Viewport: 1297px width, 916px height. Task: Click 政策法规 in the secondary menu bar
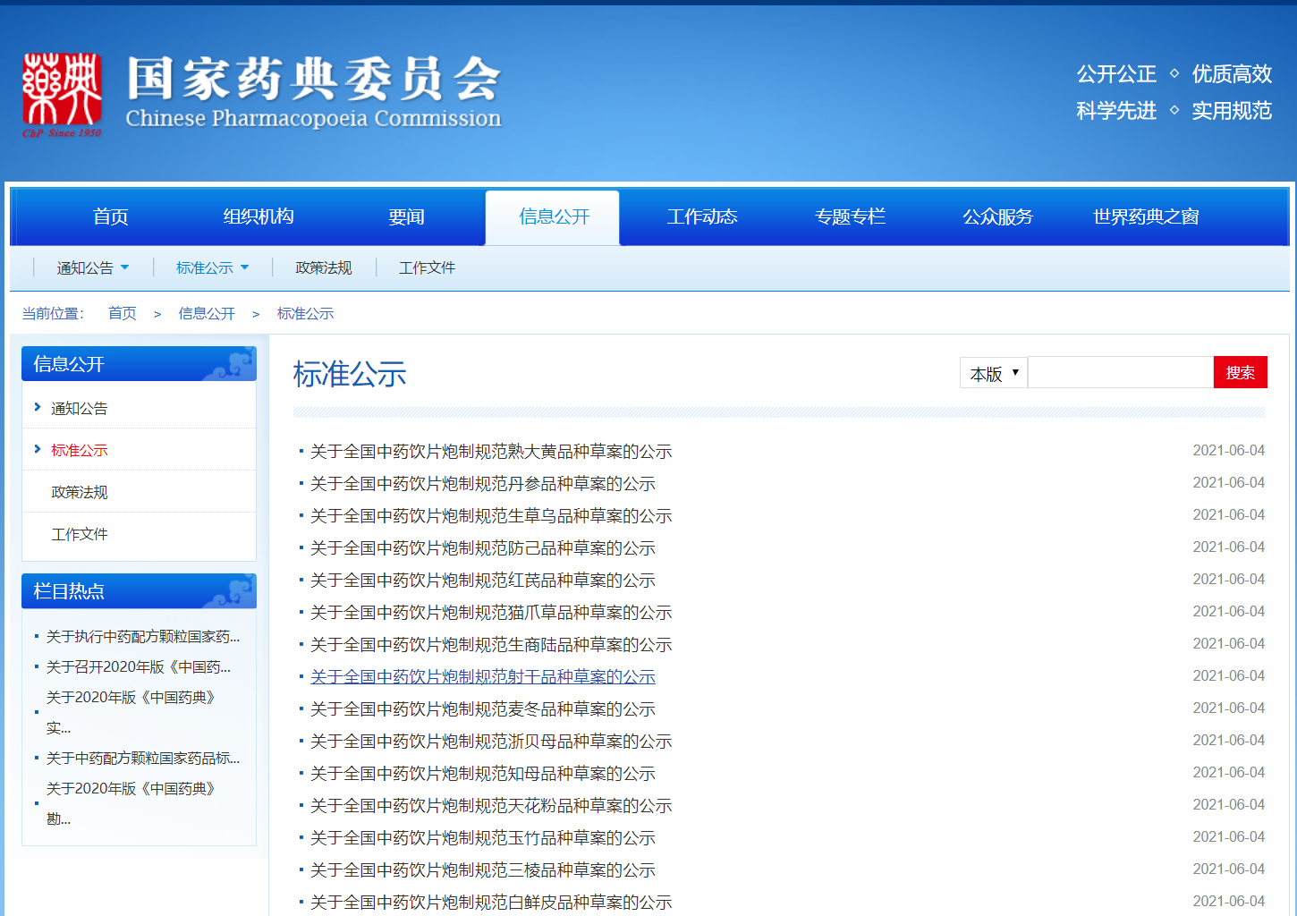324,267
